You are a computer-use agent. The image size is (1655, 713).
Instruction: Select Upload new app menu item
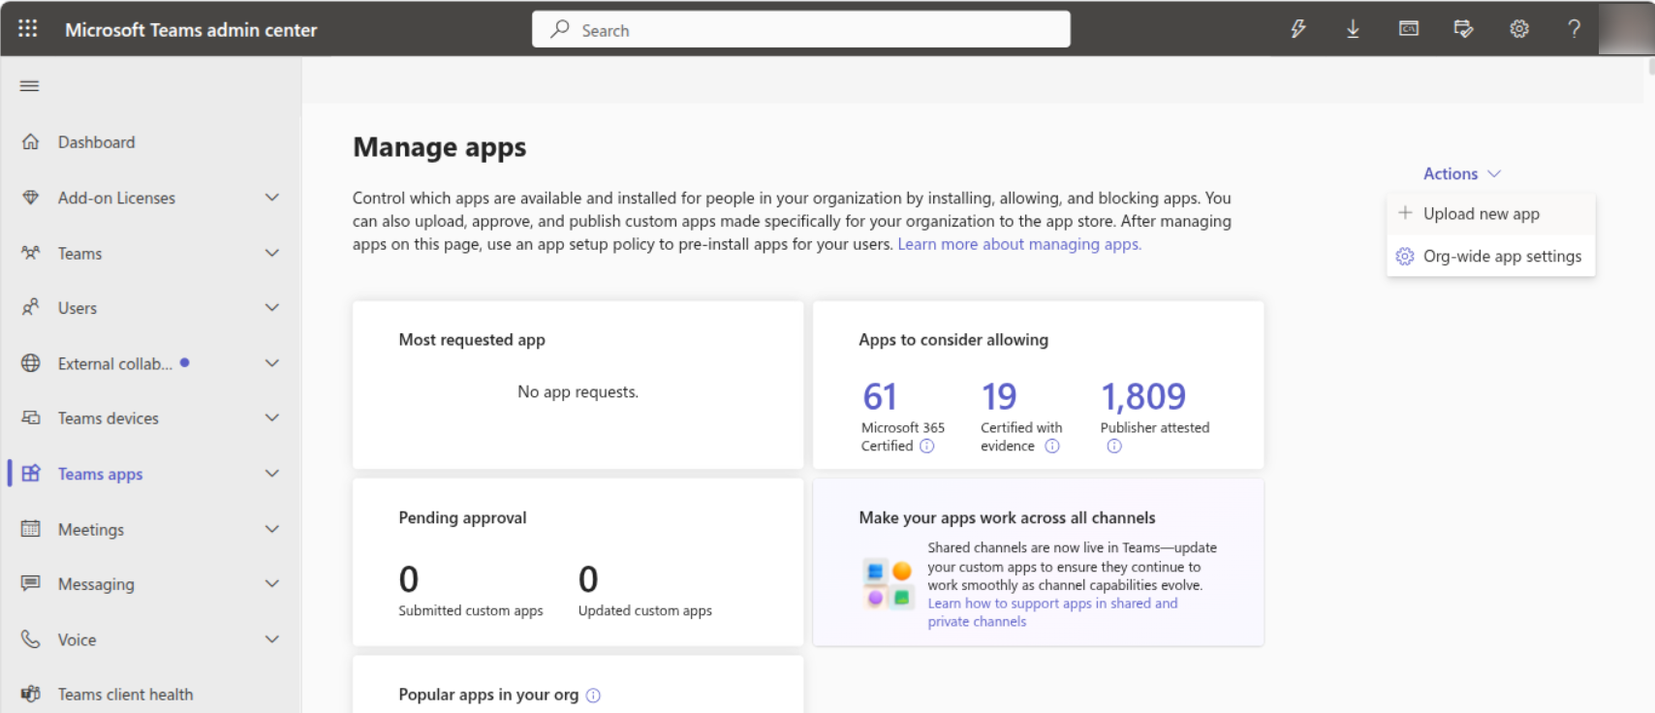click(x=1490, y=214)
